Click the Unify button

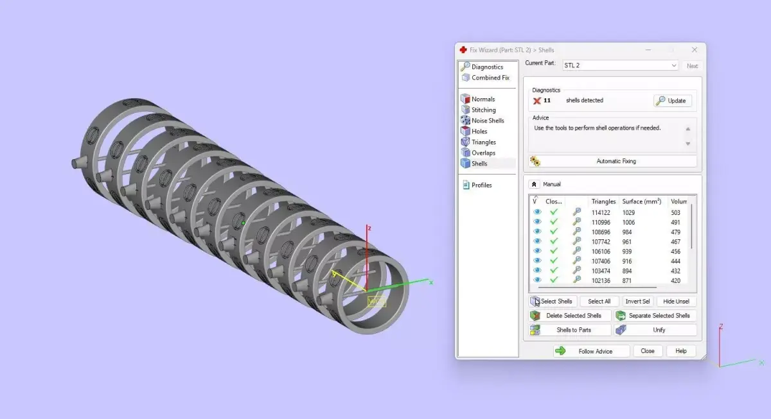(x=655, y=330)
